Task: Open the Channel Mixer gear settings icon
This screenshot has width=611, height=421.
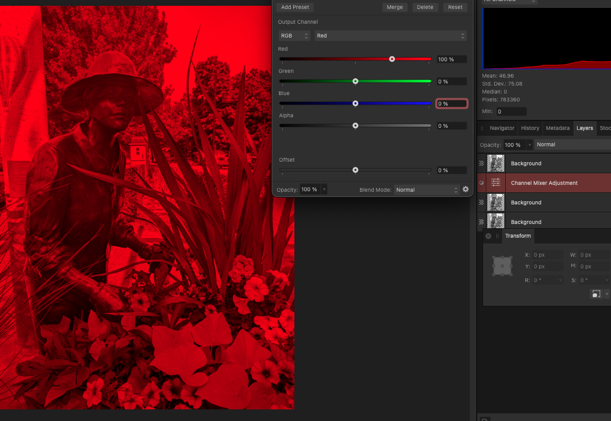Action: click(x=466, y=189)
